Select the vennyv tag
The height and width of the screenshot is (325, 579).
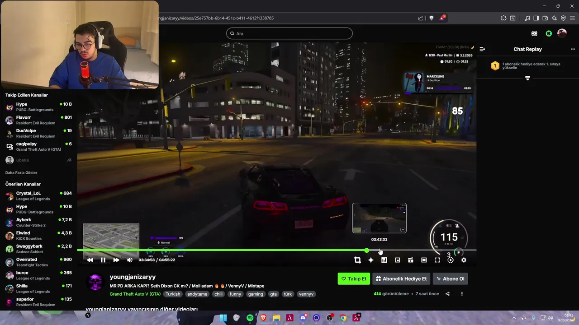coord(306,294)
